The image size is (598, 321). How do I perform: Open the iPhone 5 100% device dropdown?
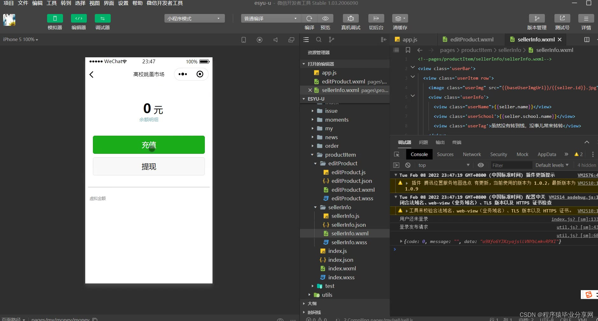coord(21,39)
